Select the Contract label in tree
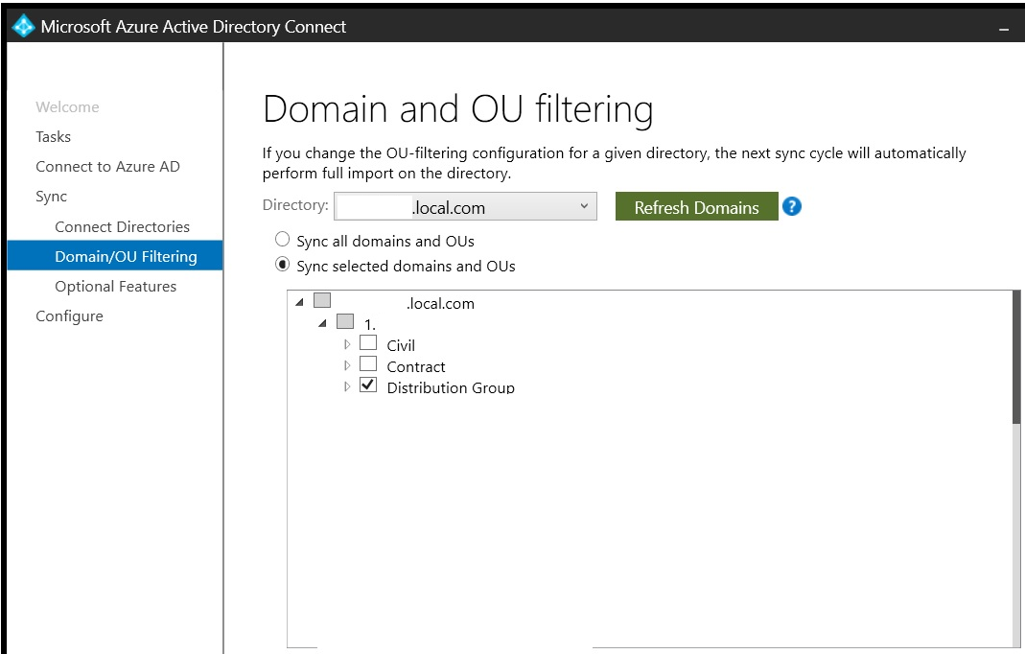Screen dimensions: 1025x654 click(x=416, y=366)
